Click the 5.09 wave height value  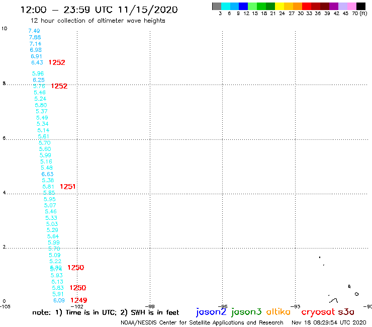click(x=55, y=255)
